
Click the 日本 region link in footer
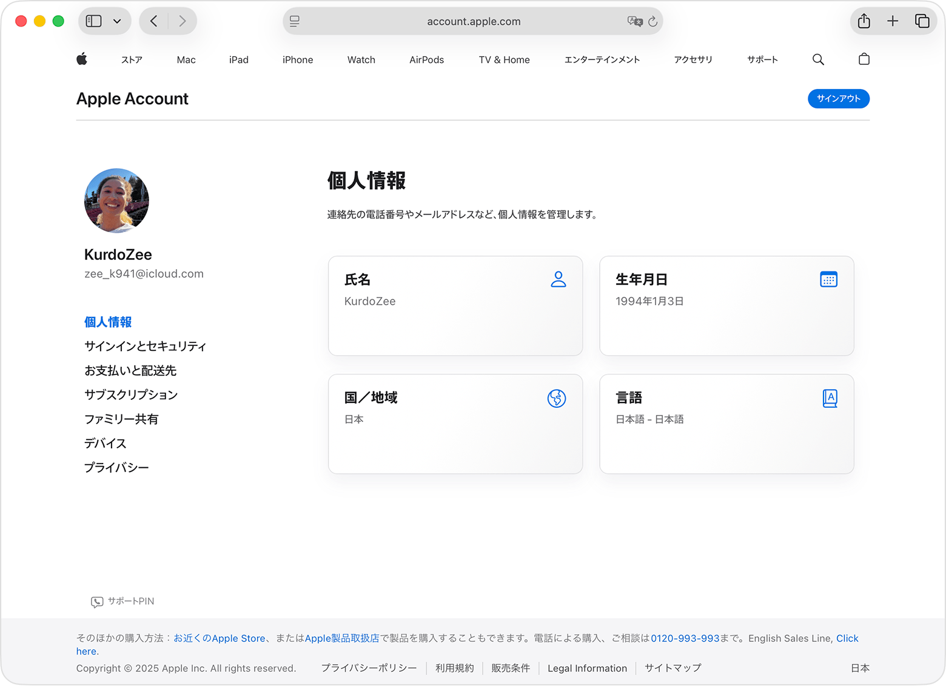click(x=860, y=668)
